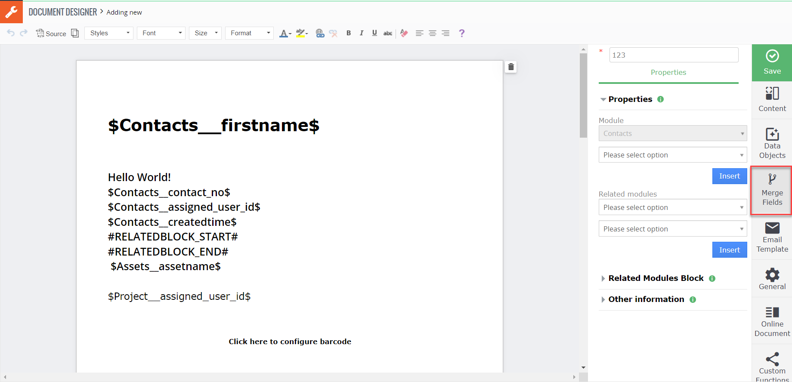
Task: Toggle underline formatting
Action: [x=374, y=33]
